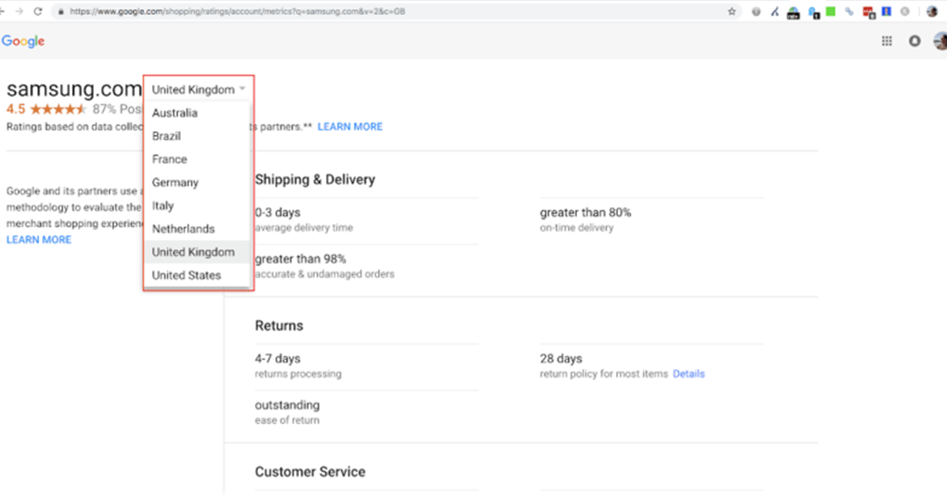Open the return policy Details link
This screenshot has width=947, height=495.
(688, 374)
